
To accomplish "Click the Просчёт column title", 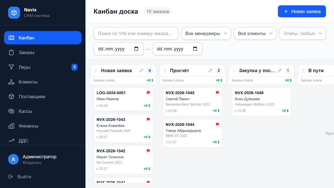I will (180, 70).
